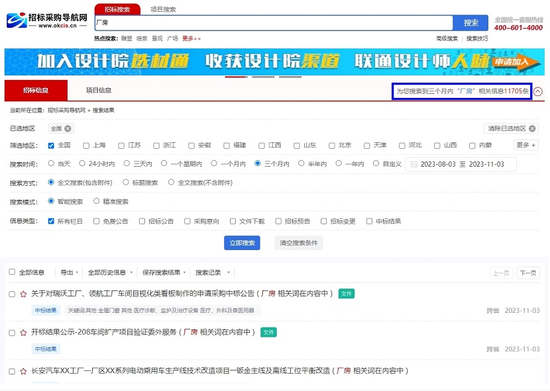Switch to the 项目搜索 tab
The image size is (550, 391).
[x=163, y=9]
